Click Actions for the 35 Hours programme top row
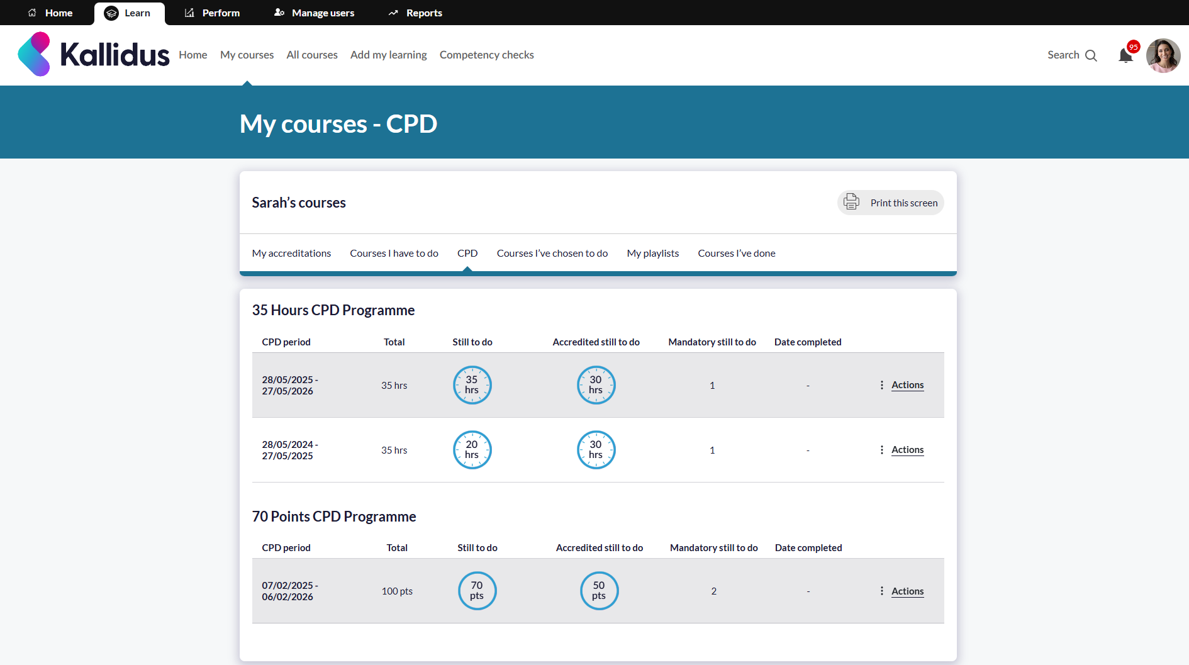 tap(907, 384)
